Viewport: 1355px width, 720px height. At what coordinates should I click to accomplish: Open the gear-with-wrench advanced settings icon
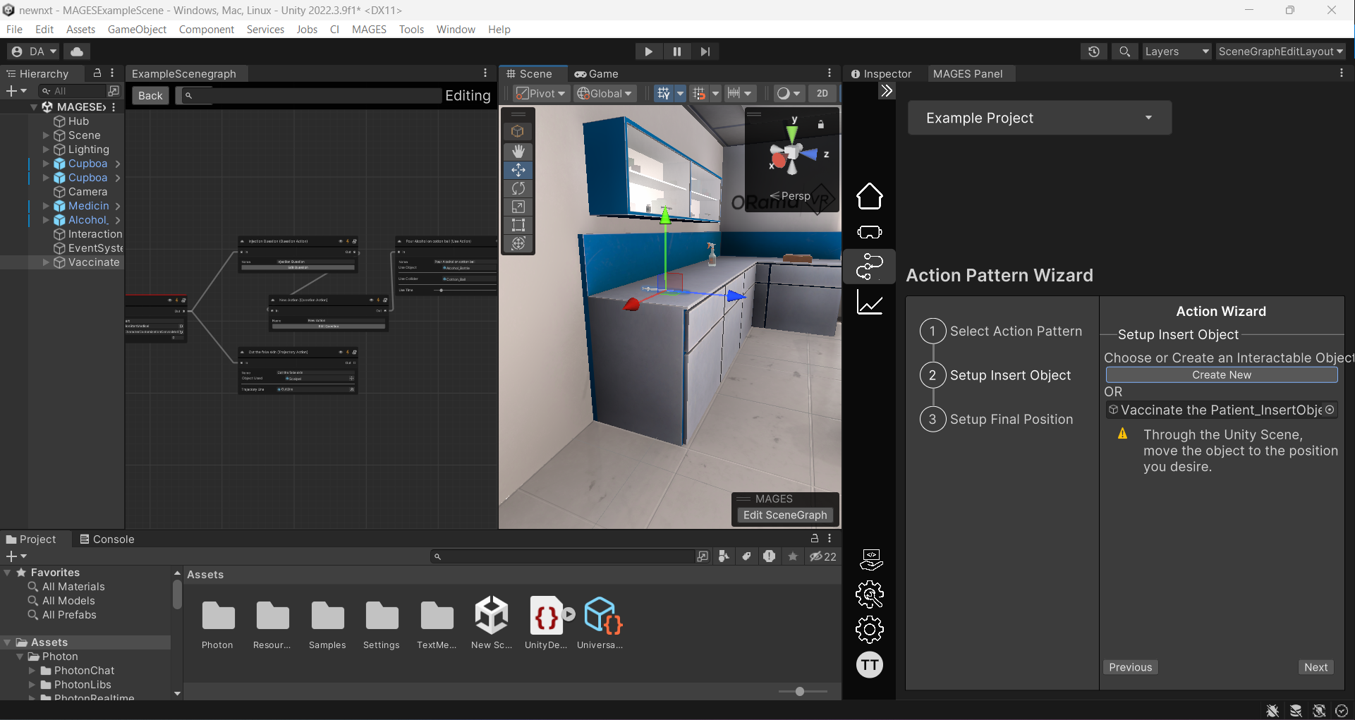tap(870, 594)
